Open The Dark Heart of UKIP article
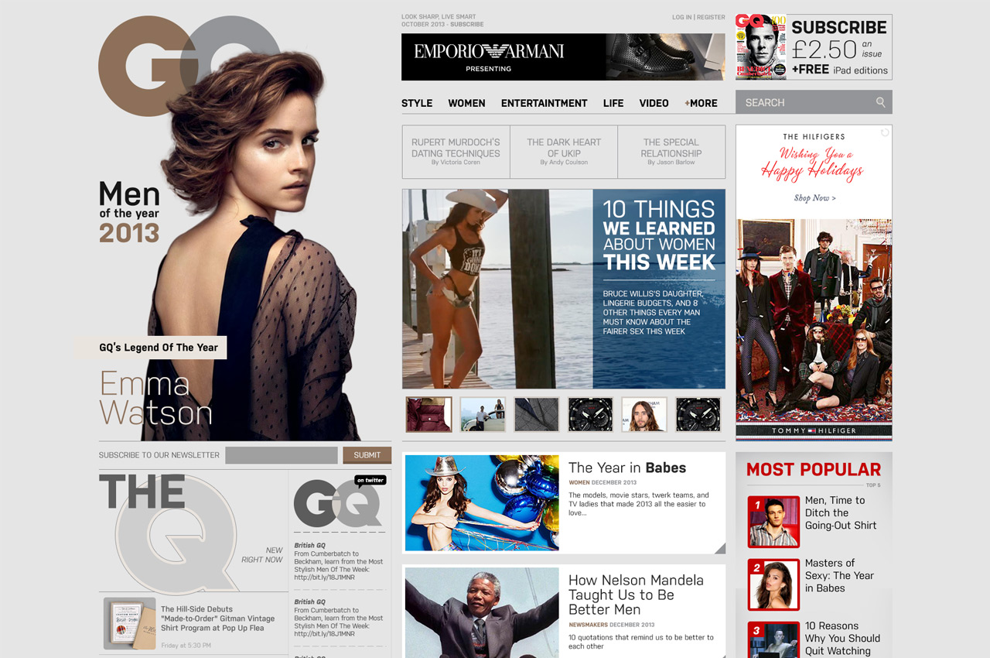This screenshot has height=658, width=990. pyautogui.click(x=564, y=152)
